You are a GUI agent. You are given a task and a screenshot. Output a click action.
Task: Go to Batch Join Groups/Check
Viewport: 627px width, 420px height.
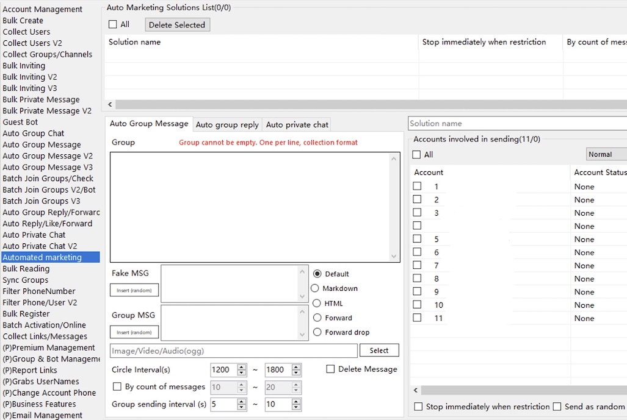[48, 179]
